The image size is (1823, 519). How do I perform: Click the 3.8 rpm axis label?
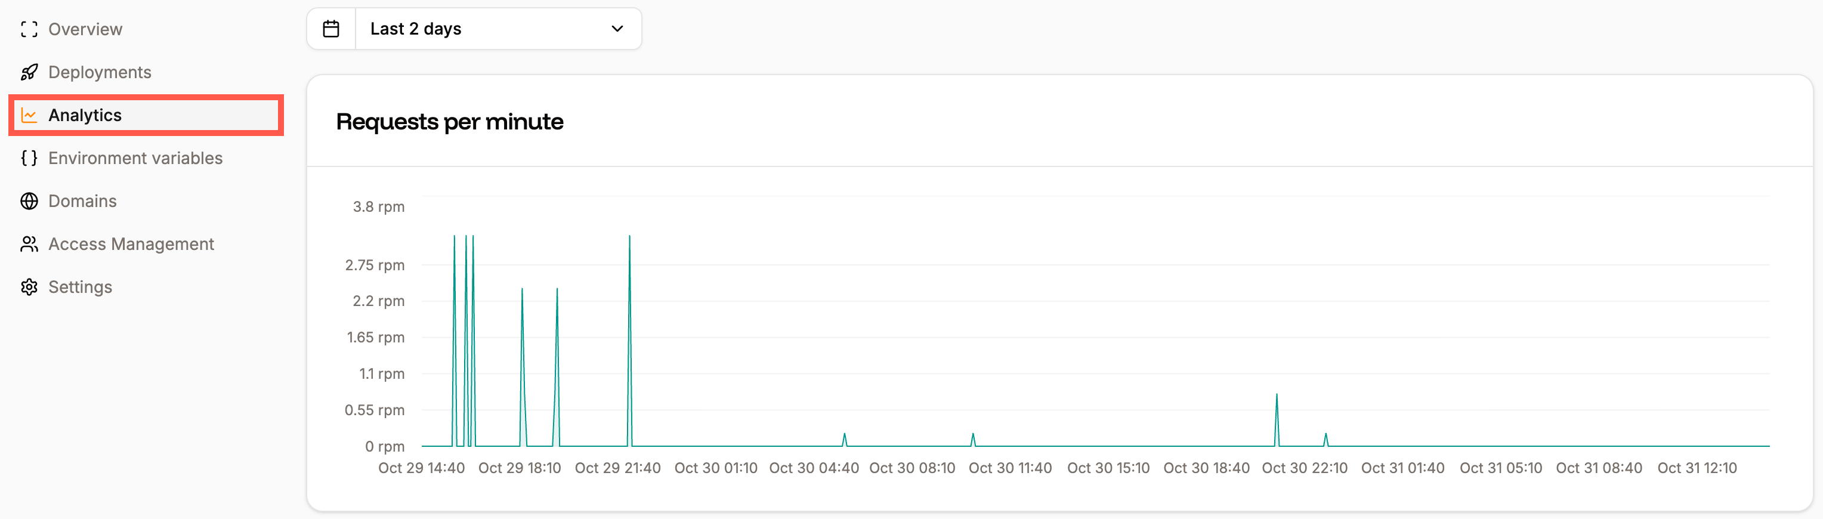(378, 206)
